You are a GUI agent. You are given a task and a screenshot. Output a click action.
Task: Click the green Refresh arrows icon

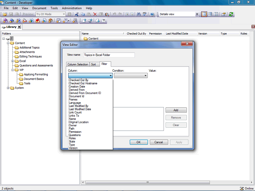click(231, 14)
